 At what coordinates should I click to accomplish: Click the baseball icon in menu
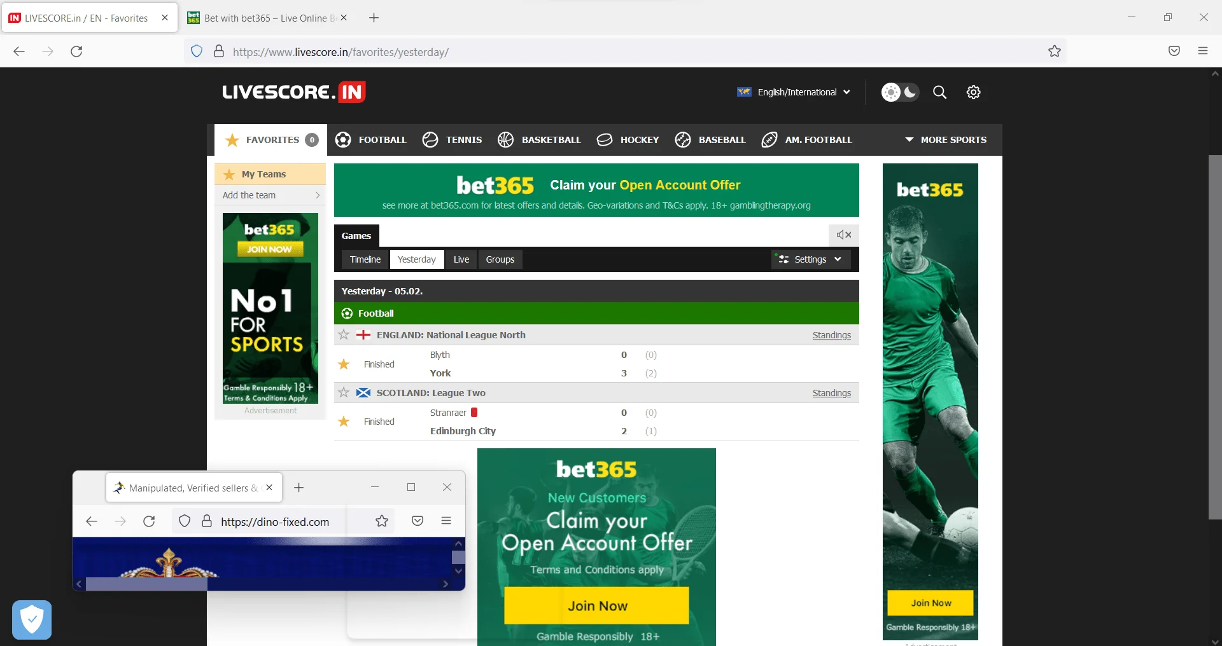click(x=683, y=140)
